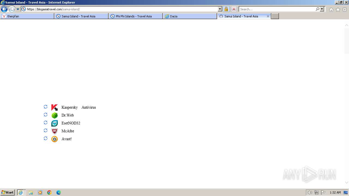Open File Explorer from the taskbar
Screen dimensions: 349x196
tap(31, 192)
